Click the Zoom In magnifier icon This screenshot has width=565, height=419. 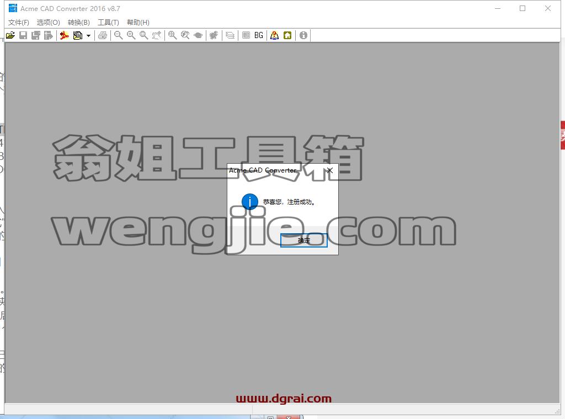click(x=131, y=35)
